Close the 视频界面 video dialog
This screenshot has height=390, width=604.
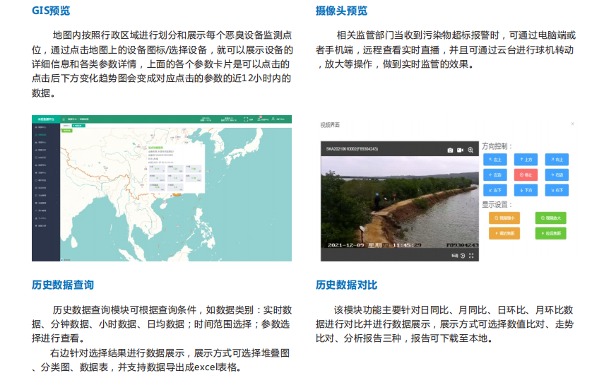tap(572, 124)
